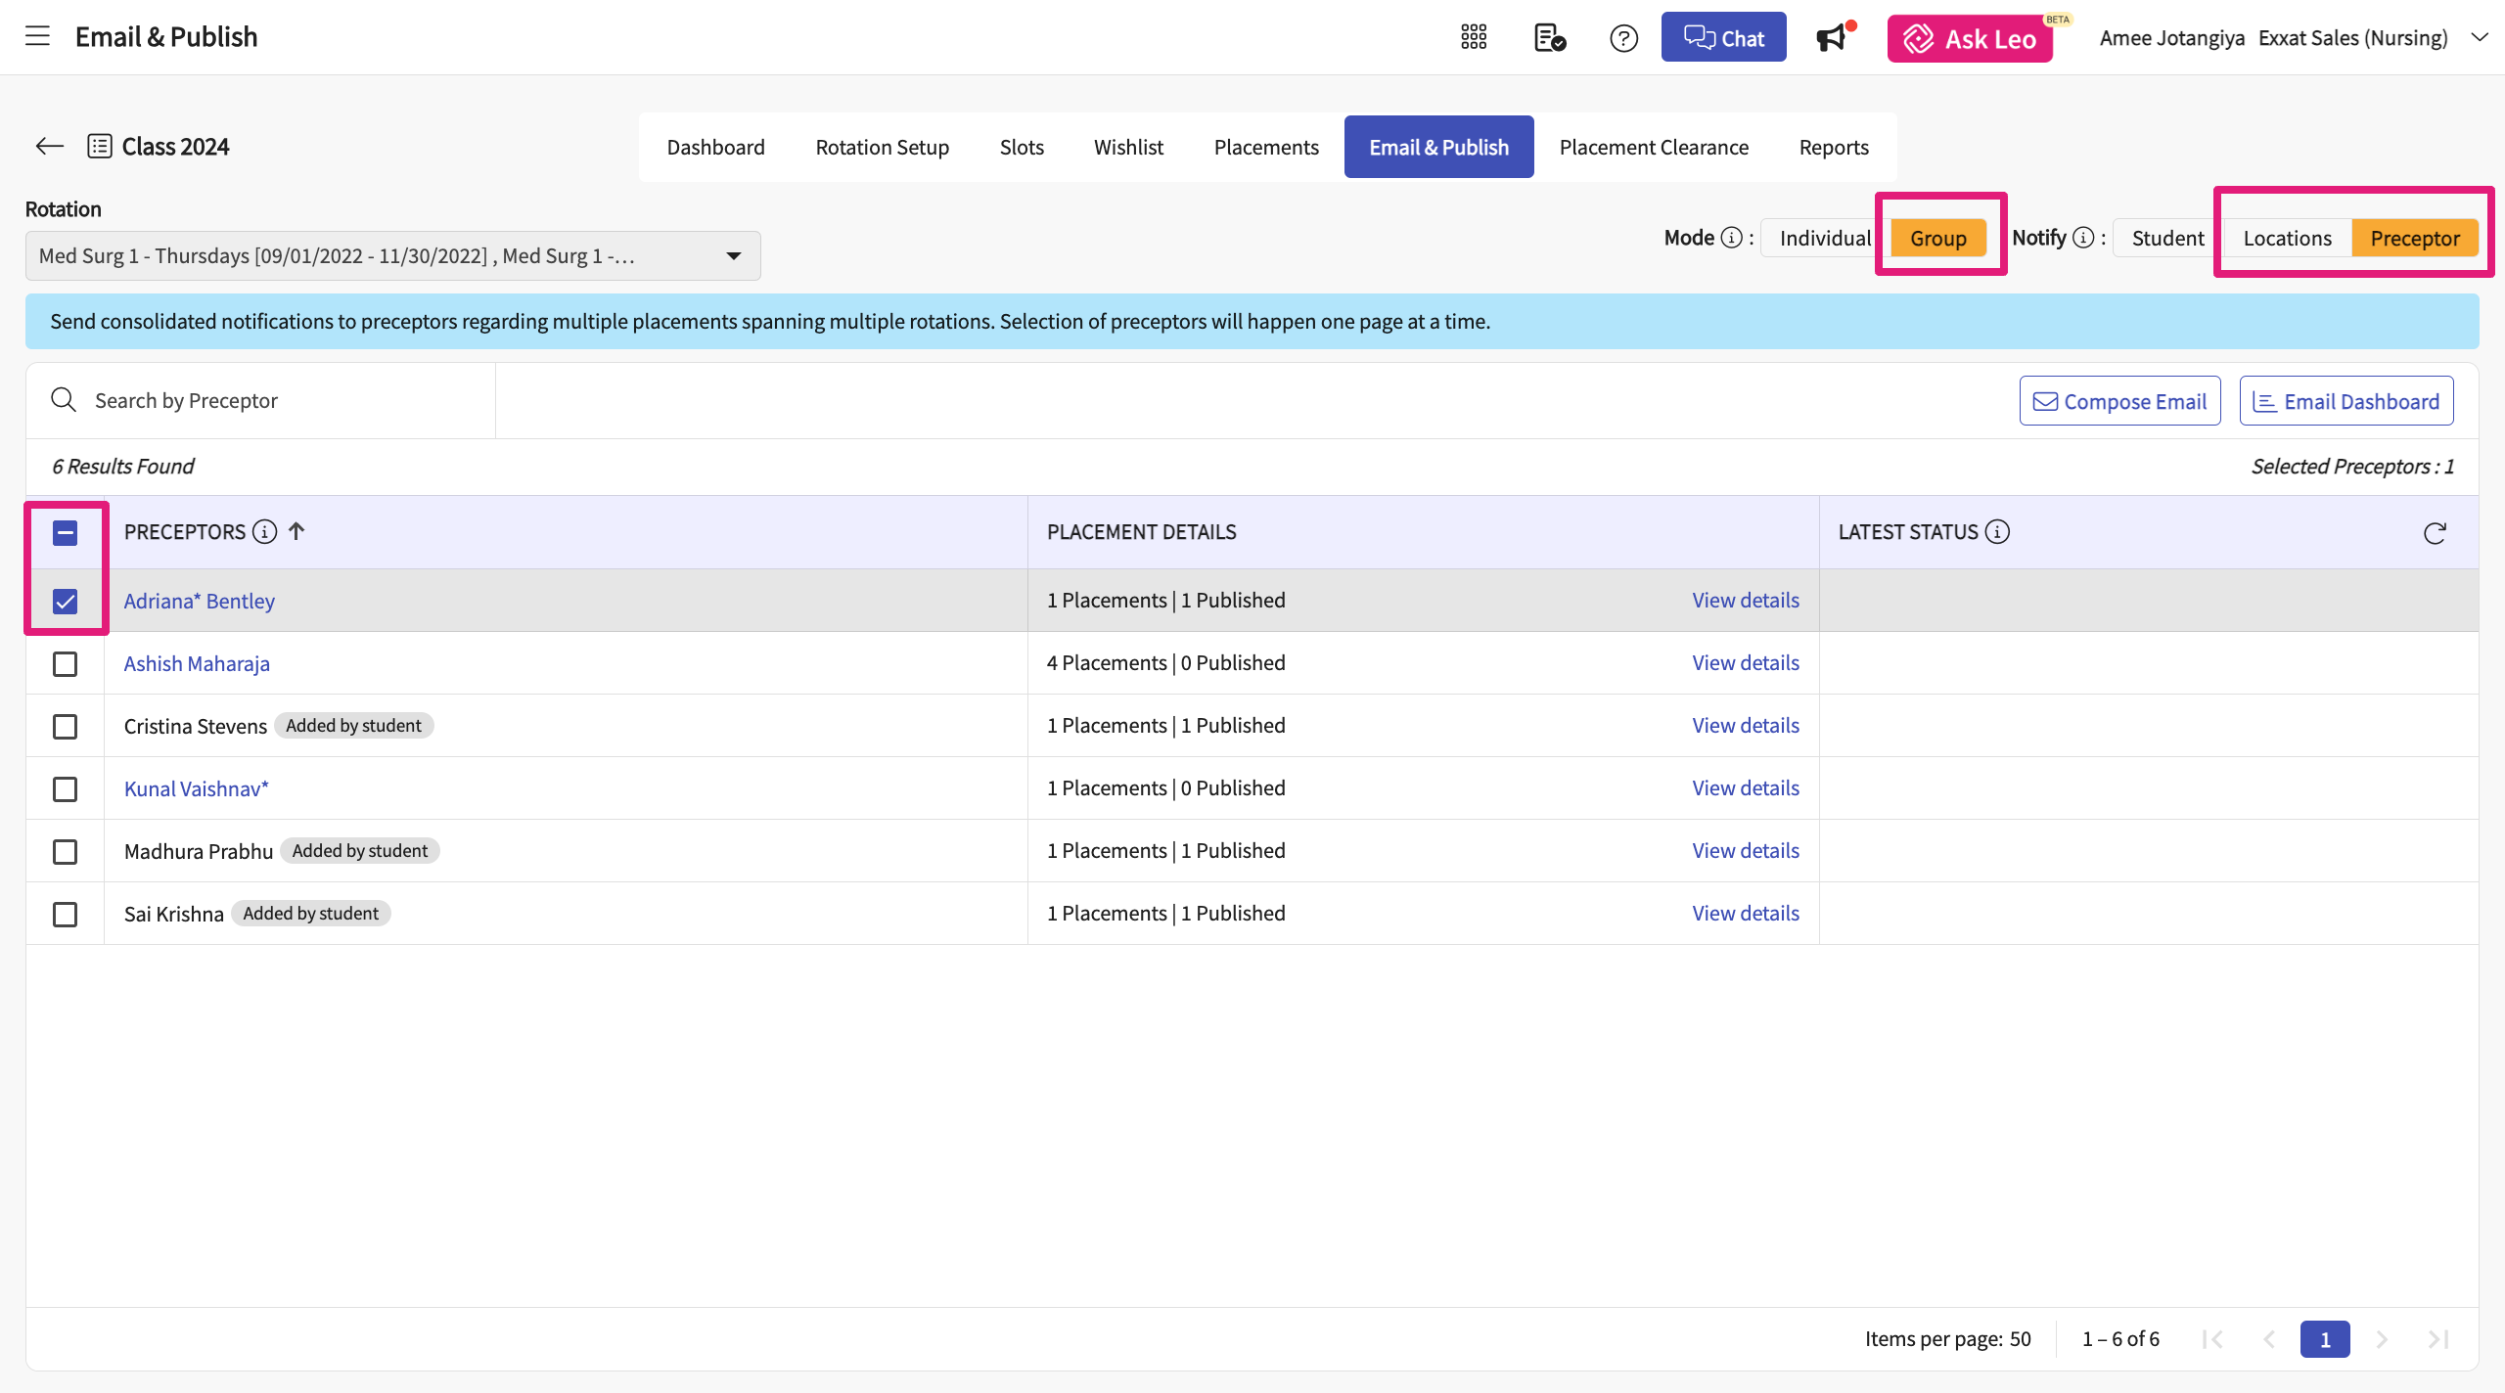Open the user account dropdown chevron
Image resolution: width=2505 pixels, height=1393 pixels.
[2480, 37]
